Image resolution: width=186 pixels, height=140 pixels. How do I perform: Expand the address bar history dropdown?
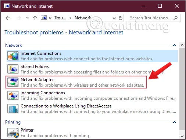click(x=114, y=18)
